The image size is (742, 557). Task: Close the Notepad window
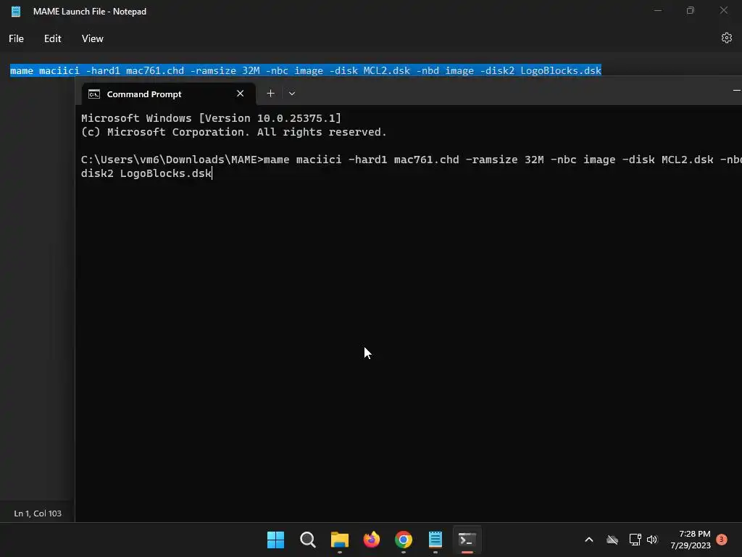[x=724, y=10]
